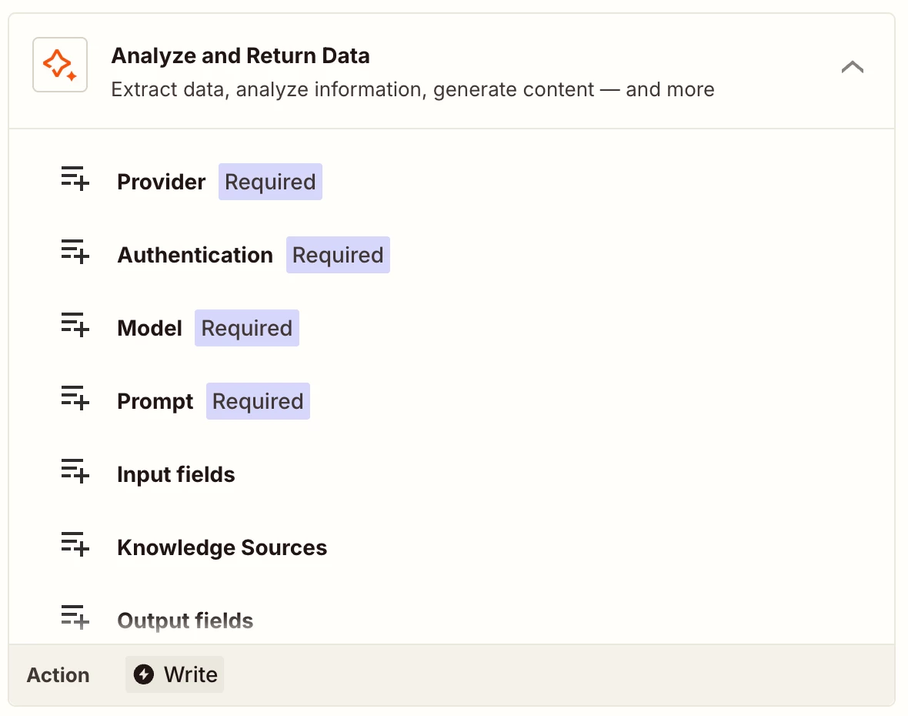Click the lightning bolt icon in Write badge
This screenshot has height=716, width=908.
click(x=144, y=675)
